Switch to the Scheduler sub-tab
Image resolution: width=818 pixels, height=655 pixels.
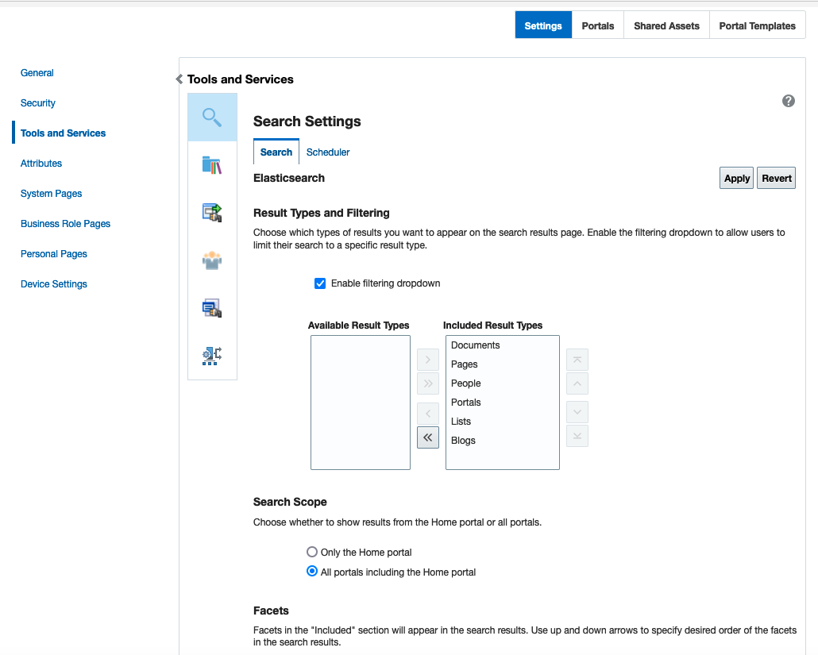pyautogui.click(x=328, y=152)
